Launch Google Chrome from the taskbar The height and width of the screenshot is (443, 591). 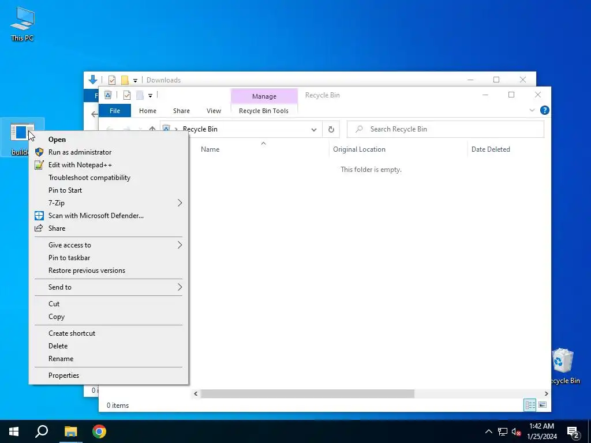pos(99,431)
